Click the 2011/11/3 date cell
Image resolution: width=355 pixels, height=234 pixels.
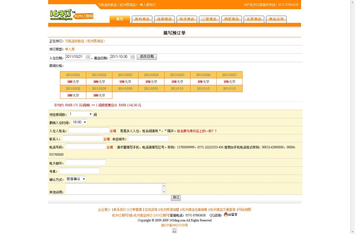pyautogui.click(x=229, y=89)
